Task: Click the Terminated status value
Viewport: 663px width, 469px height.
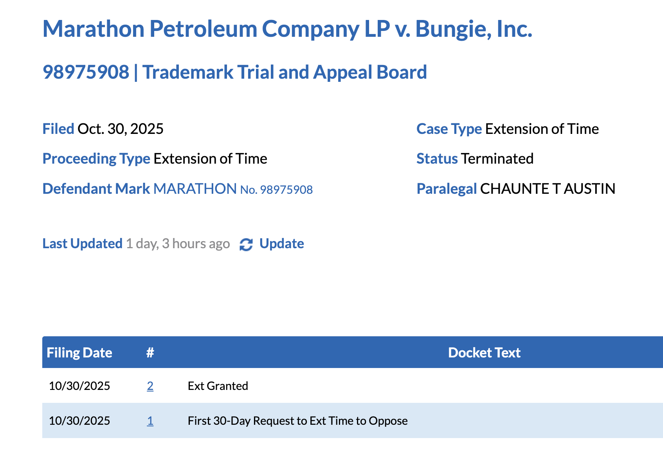Action: (x=497, y=159)
